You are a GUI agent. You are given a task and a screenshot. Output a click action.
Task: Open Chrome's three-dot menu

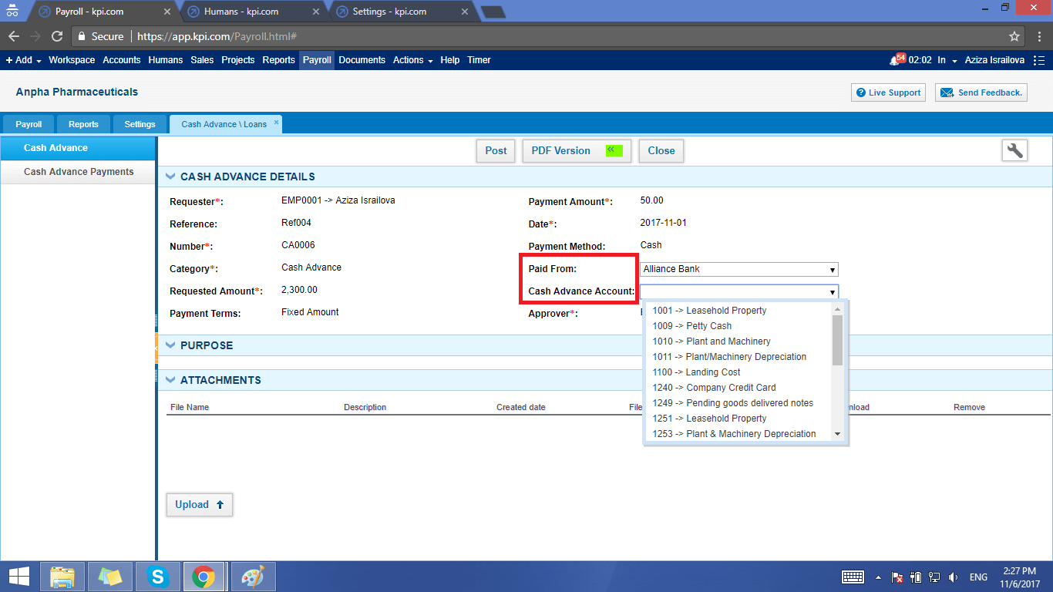(x=1039, y=36)
